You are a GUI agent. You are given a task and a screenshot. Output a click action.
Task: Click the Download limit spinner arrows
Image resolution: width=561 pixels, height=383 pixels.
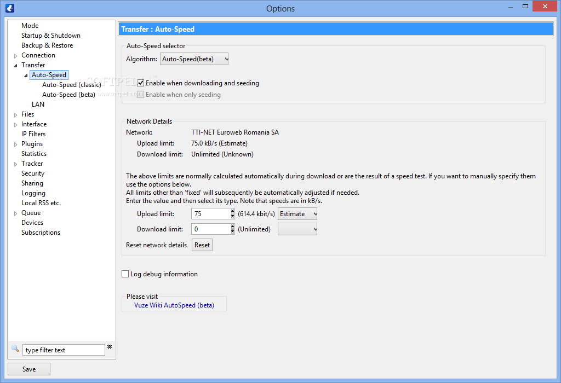pyautogui.click(x=232, y=229)
